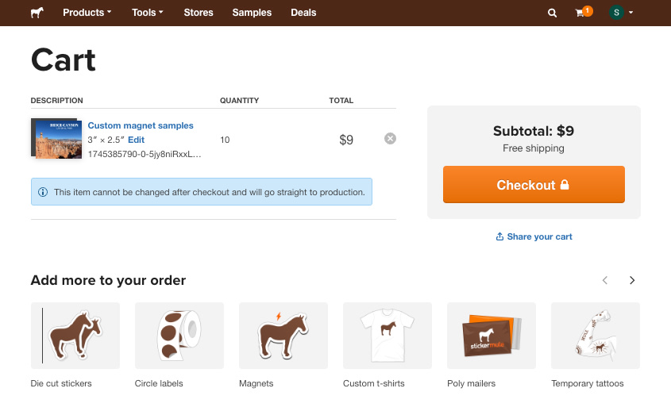671x415 pixels.
Task: Select the Die cut stickers image
Action: 75,336
